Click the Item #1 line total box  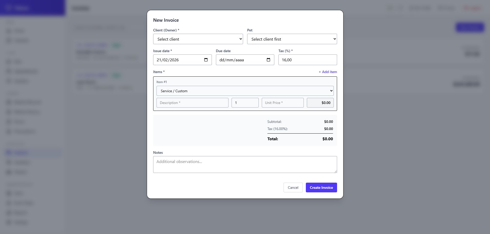point(320,103)
